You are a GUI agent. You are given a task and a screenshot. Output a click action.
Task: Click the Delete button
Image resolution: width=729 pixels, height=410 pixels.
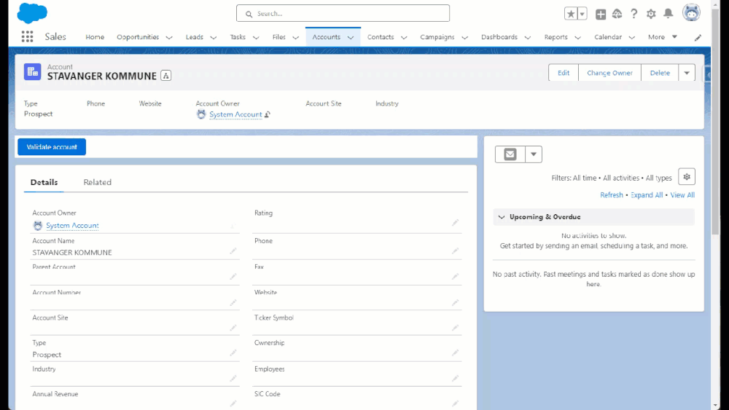[660, 73]
